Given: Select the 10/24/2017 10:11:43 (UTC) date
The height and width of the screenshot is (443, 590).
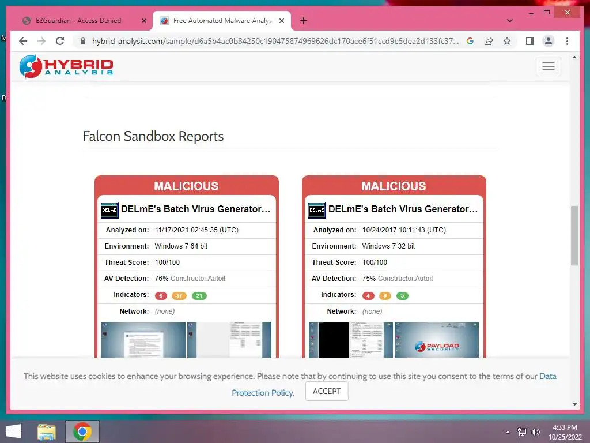Looking at the screenshot, I should click(404, 230).
